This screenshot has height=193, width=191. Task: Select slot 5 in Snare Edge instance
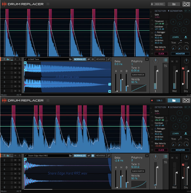pyautogui.click(x=4, y=174)
